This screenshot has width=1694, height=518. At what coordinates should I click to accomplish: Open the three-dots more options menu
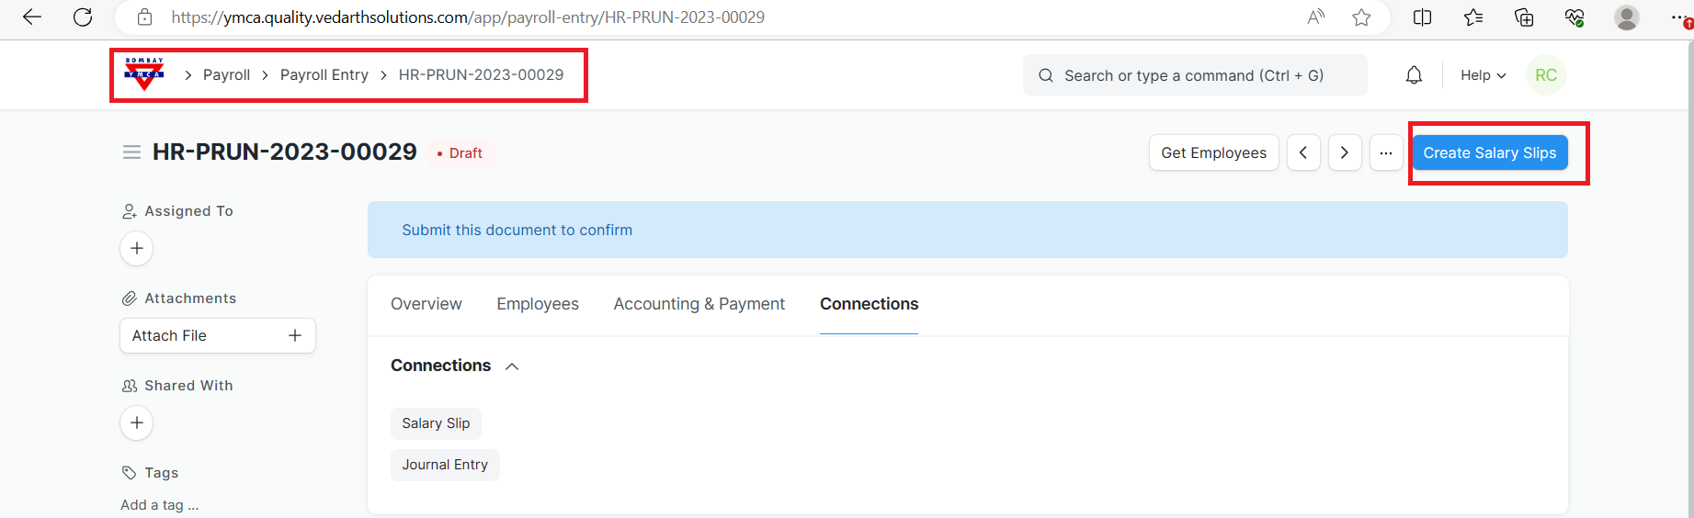pyautogui.click(x=1386, y=152)
